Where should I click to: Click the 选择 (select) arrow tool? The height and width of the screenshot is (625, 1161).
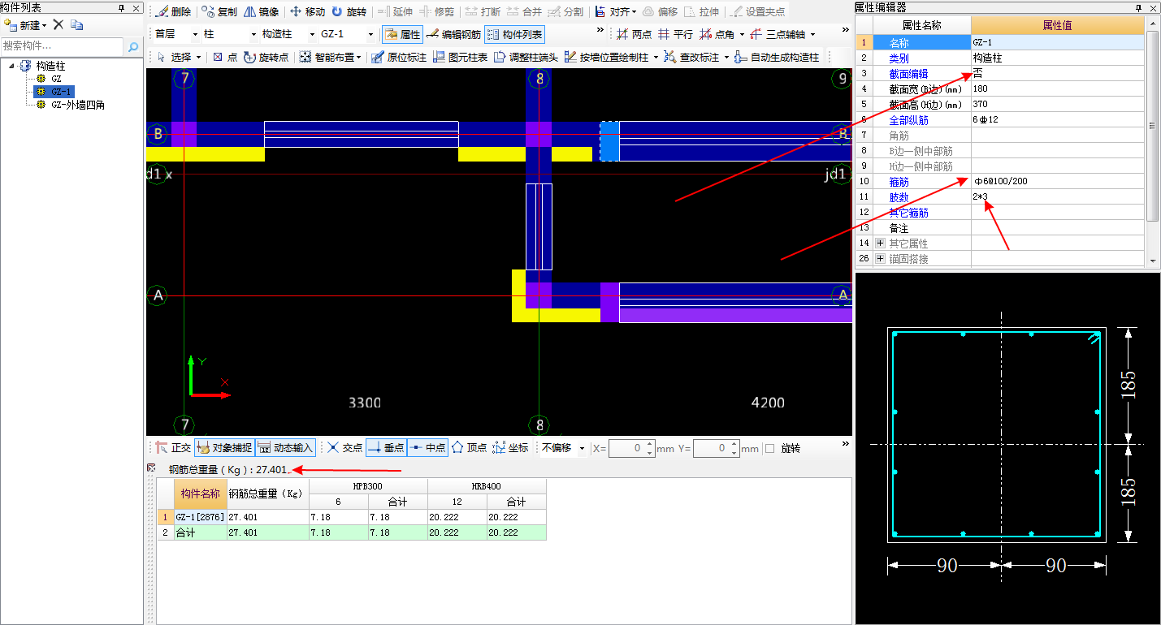click(179, 58)
